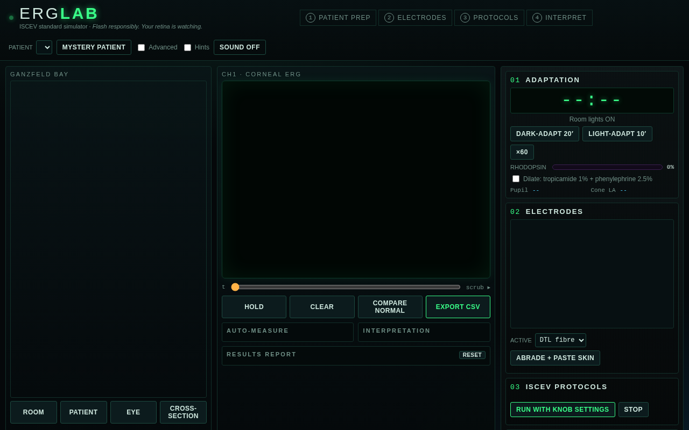Enable the Advanced checkbox
The height and width of the screenshot is (430, 689).
[142, 47]
